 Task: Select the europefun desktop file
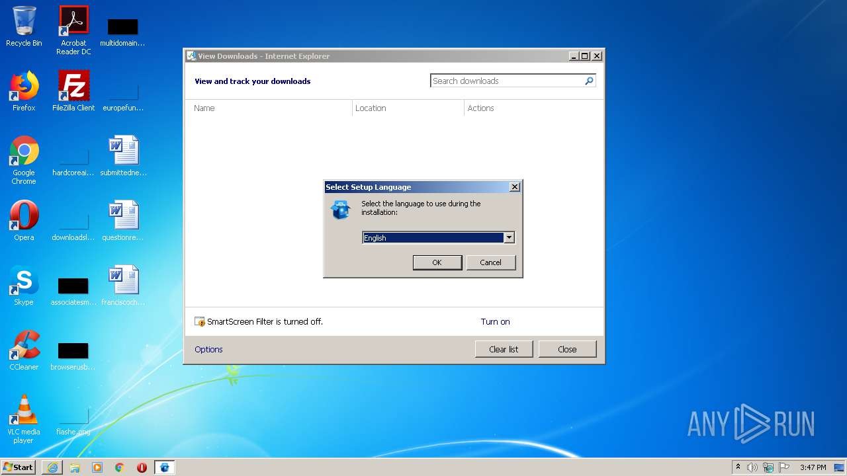click(x=122, y=96)
